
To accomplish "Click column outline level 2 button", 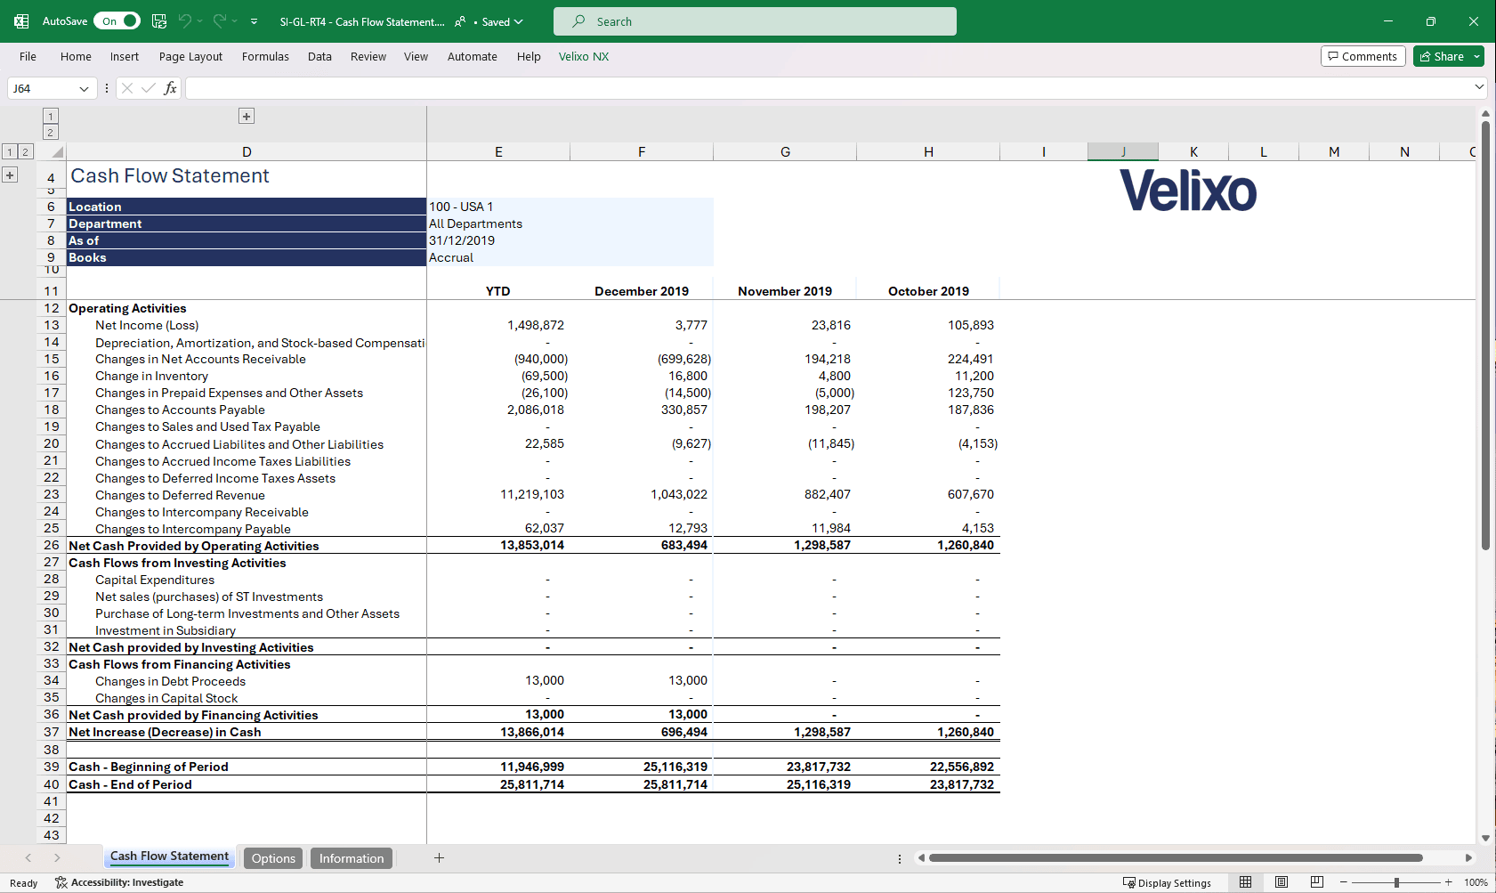I will coord(51,133).
